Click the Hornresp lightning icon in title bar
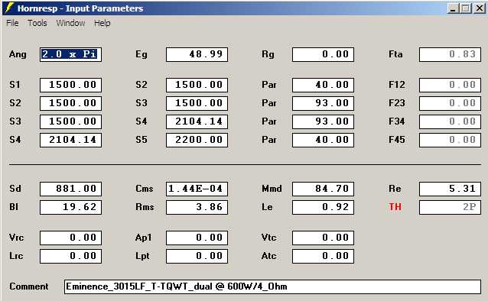 tap(10, 8)
